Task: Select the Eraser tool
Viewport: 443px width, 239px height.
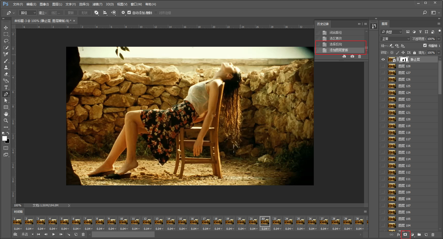Action: click(6, 74)
